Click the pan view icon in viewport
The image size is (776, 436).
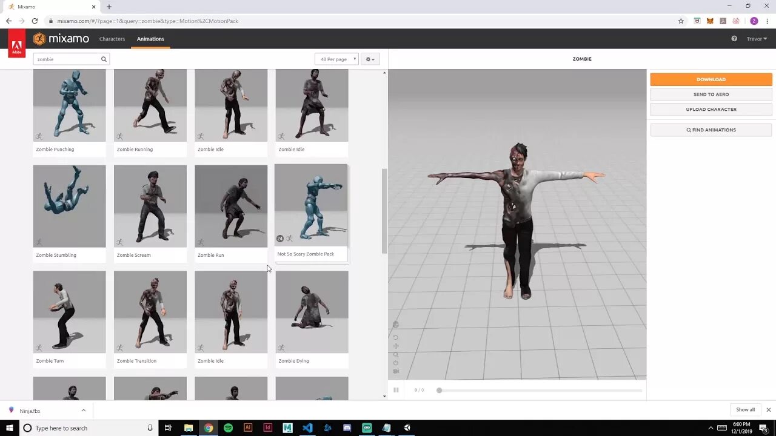[x=396, y=346]
